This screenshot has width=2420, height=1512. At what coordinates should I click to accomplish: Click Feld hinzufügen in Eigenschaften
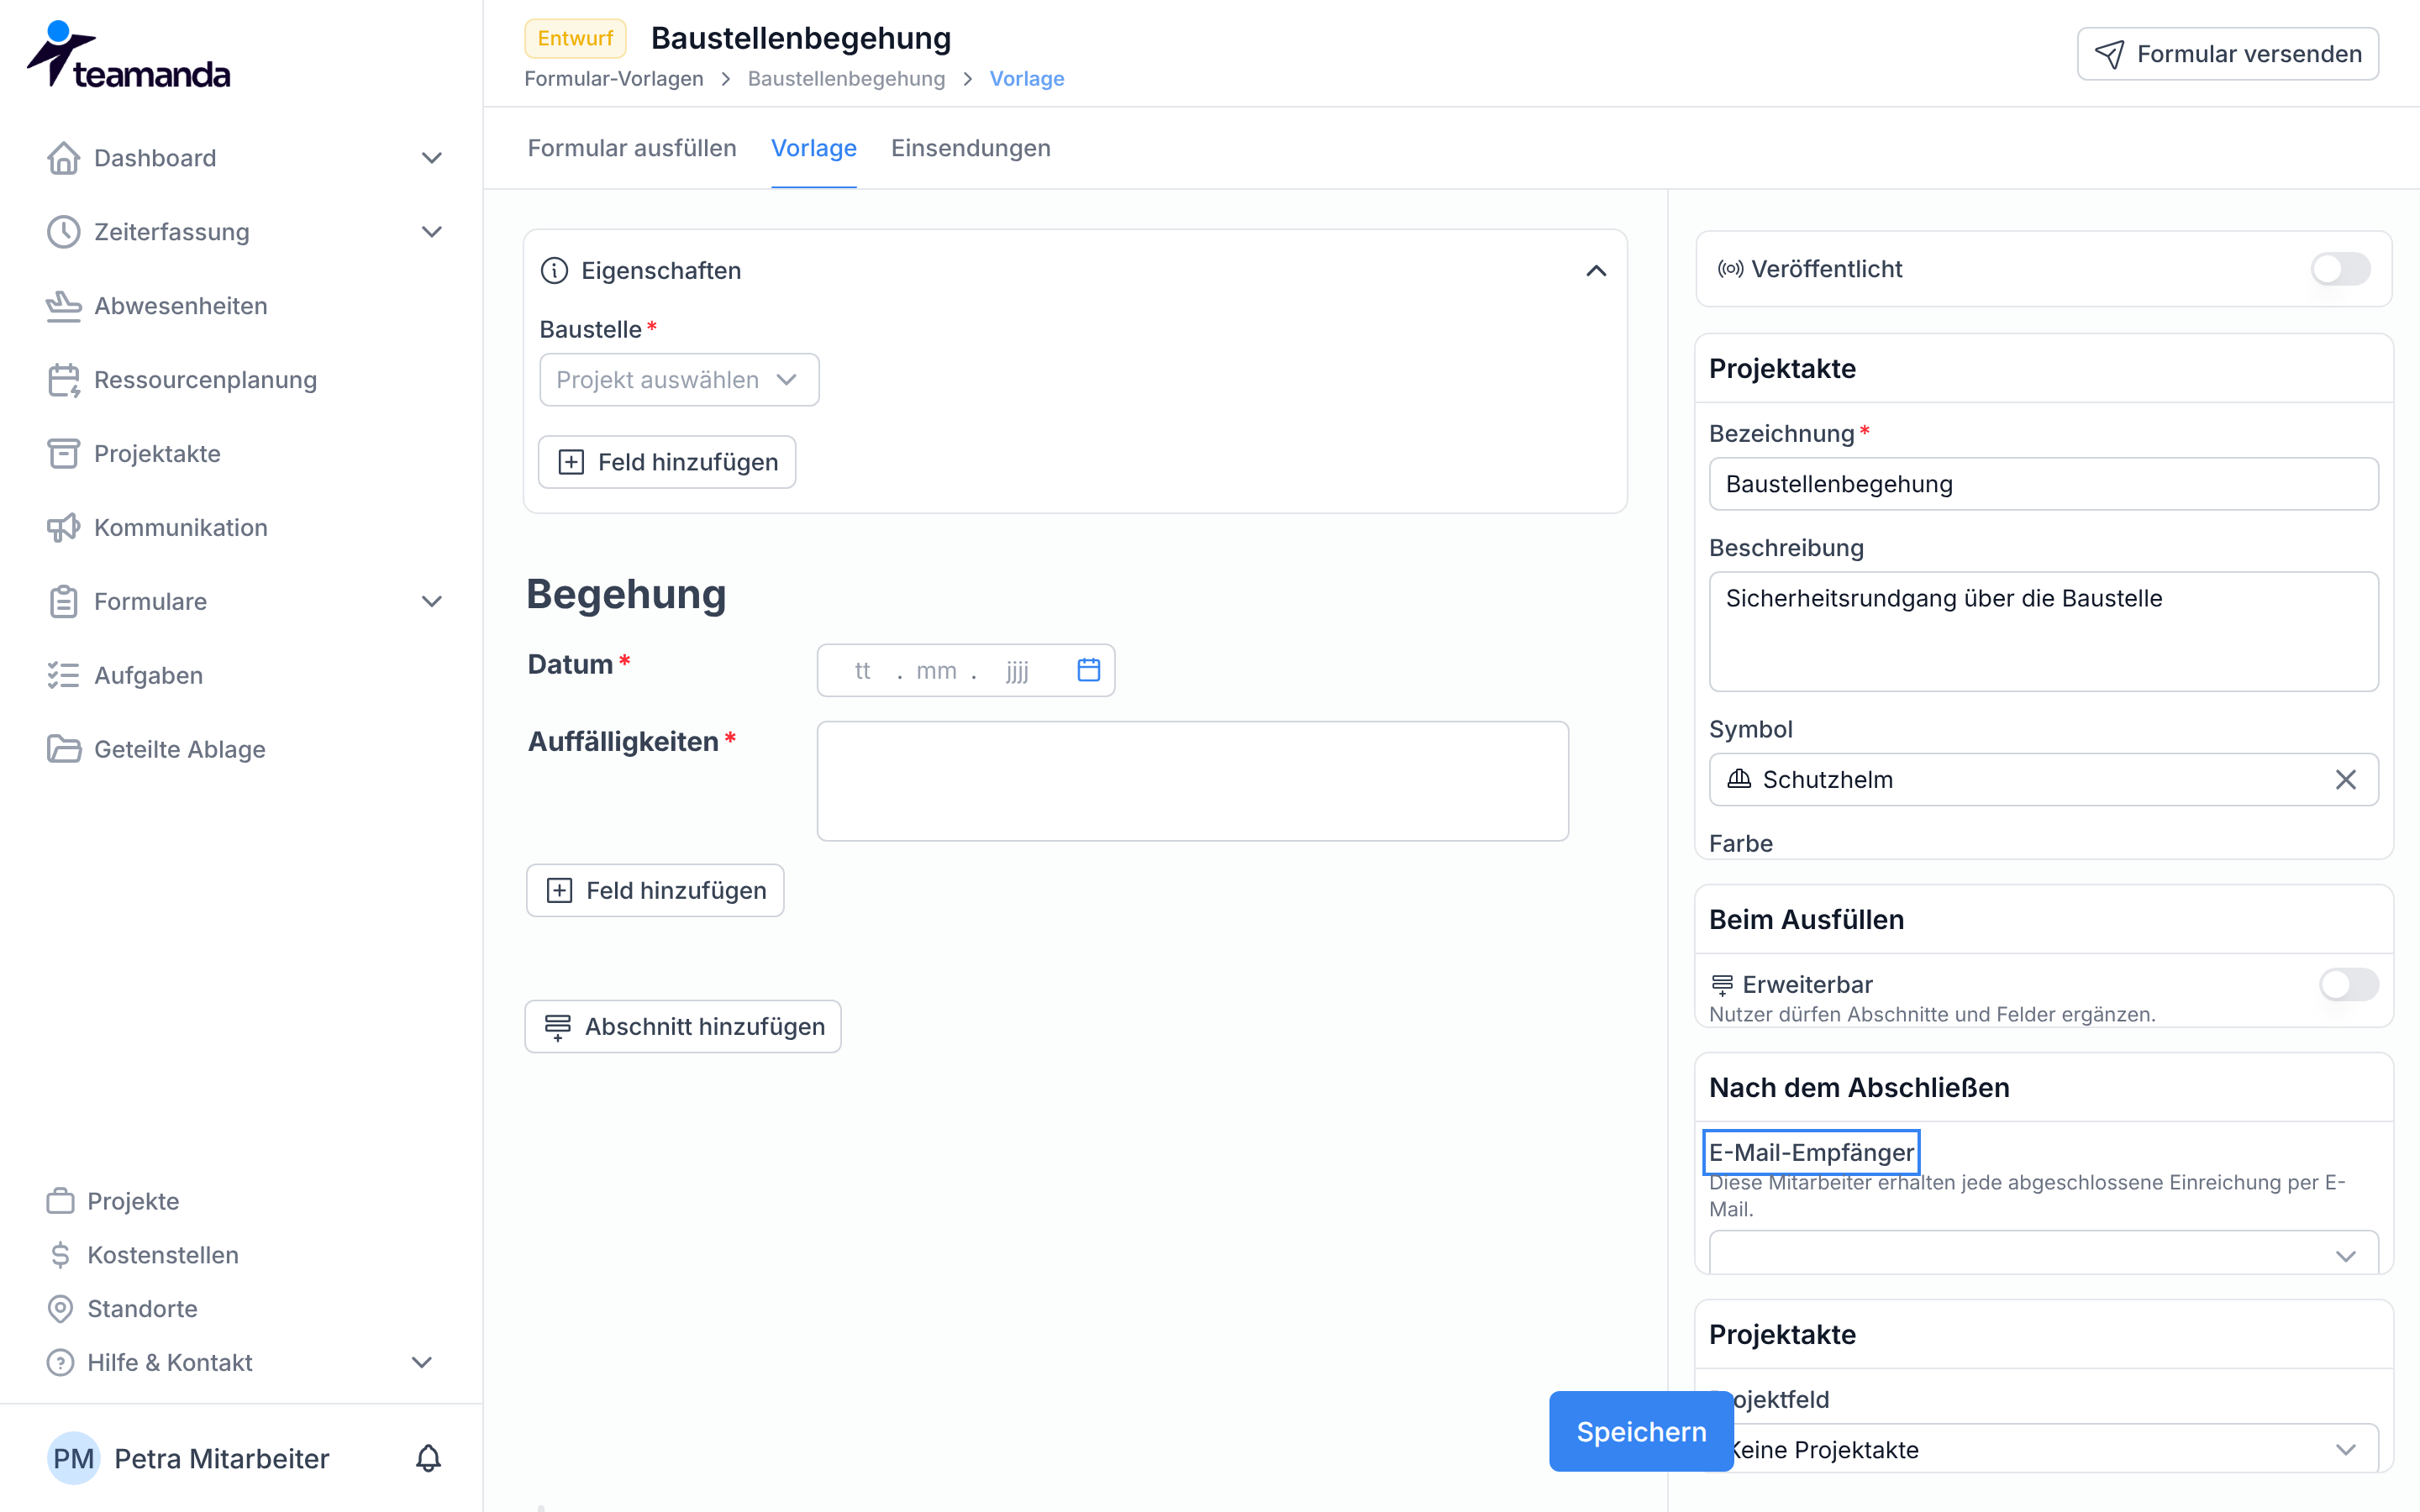(667, 462)
